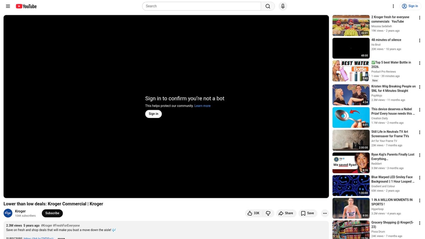This screenshot has width=425, height=239.
Task: Click Sign in inside the player overlay
Action: [153, 114]
